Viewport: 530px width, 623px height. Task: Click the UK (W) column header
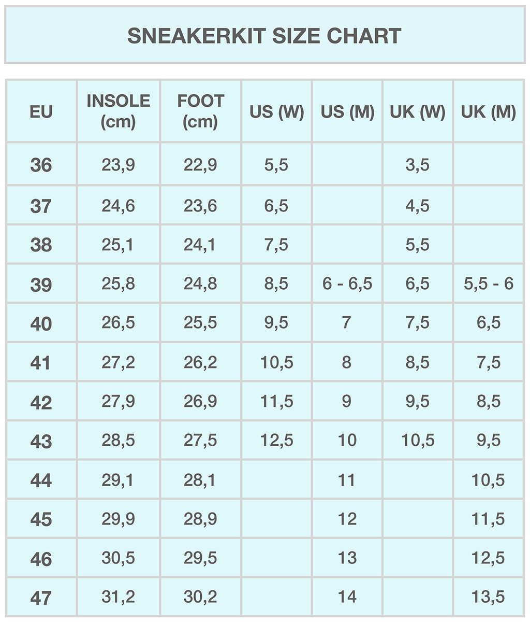point(418,112)
